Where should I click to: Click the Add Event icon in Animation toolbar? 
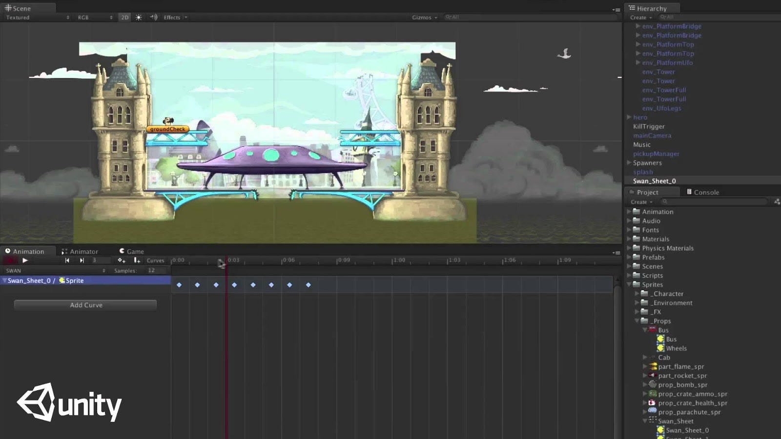(x=137, y=260)
